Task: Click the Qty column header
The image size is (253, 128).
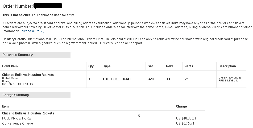Action: point(91,66)
